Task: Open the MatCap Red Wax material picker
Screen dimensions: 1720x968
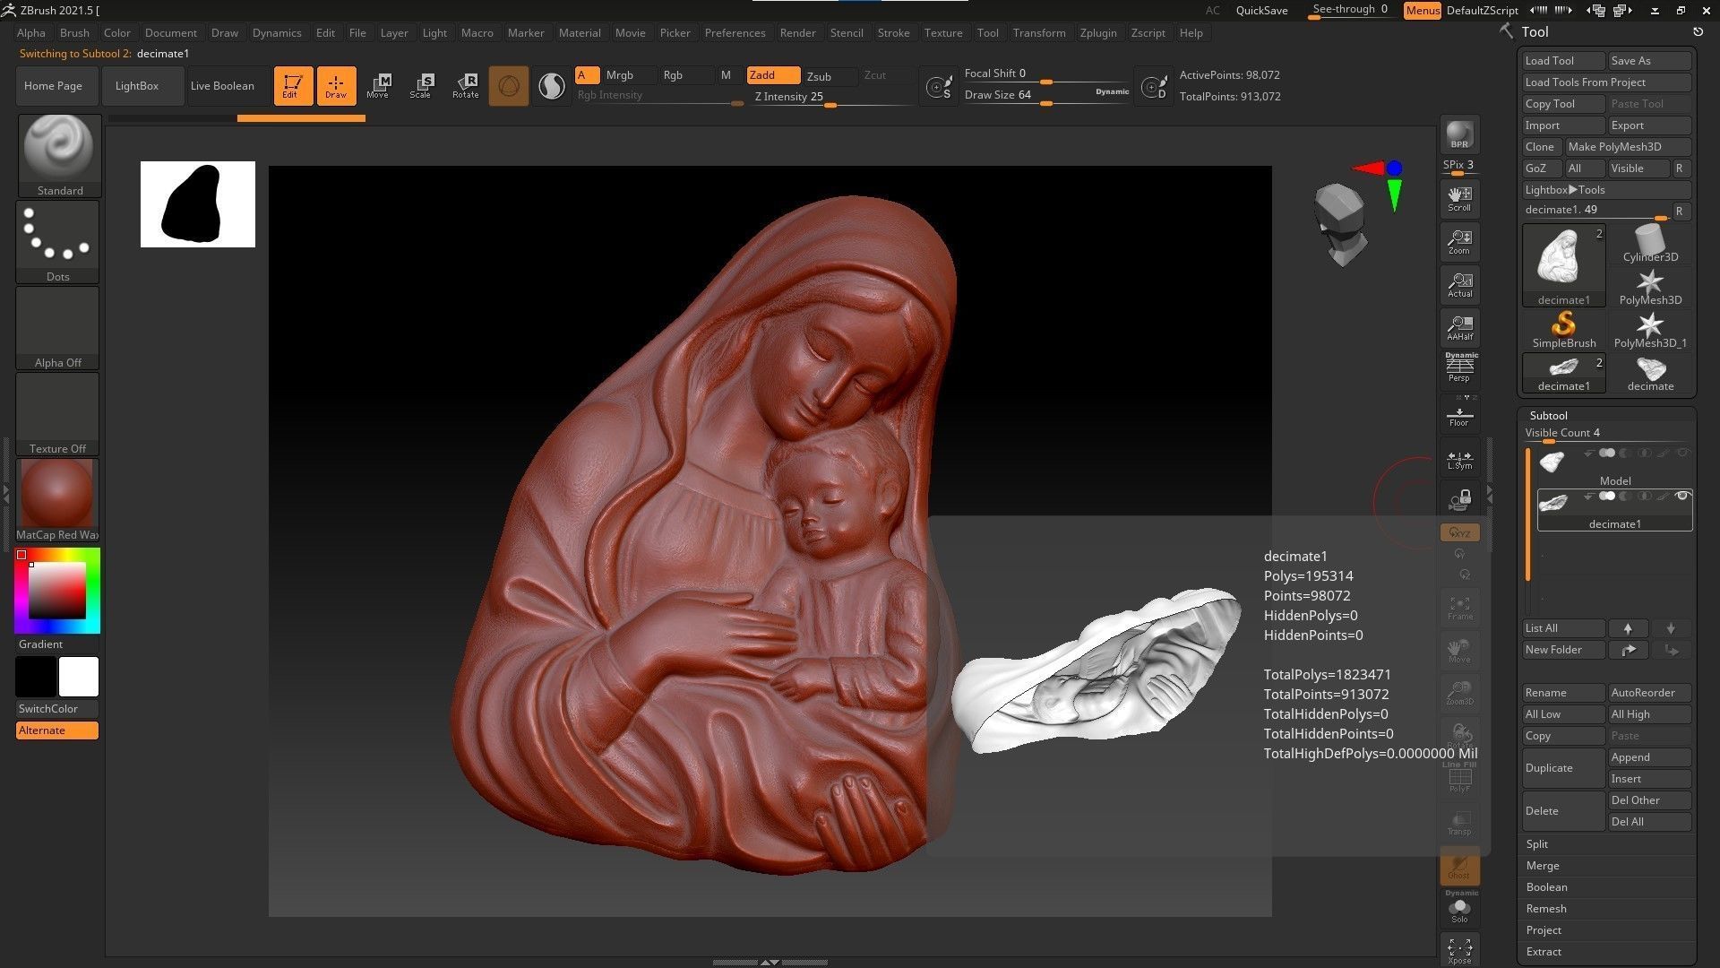Action: point(57,499)
